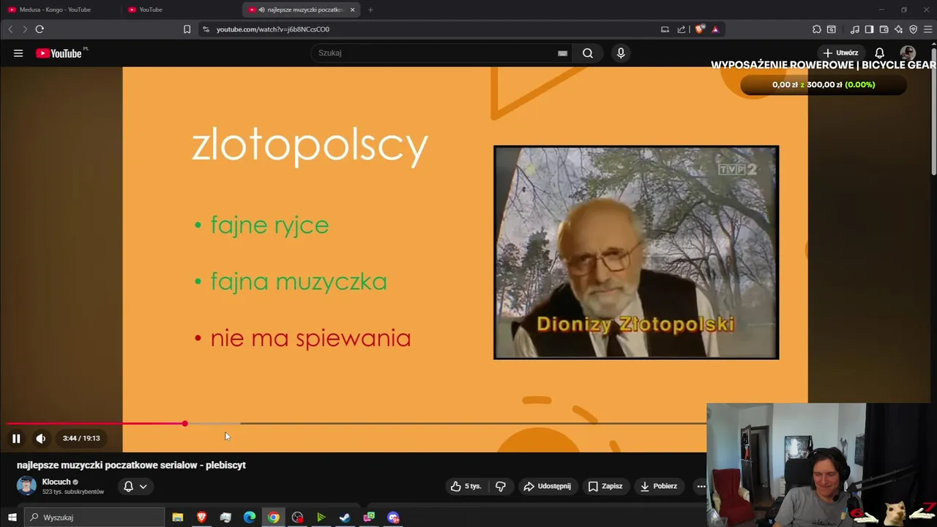Screen dimensions: 937x527
Task: Open Discord from the taskbar
Action: 393,517
